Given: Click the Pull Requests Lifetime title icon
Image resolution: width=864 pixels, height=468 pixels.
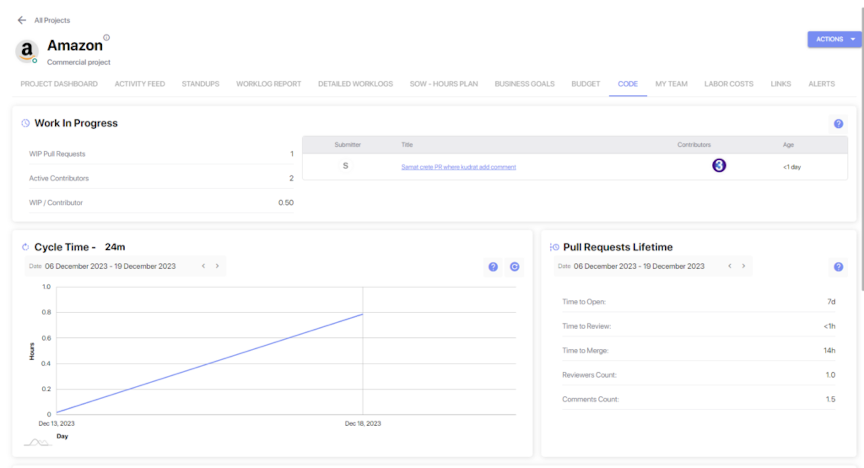Looking at the screenshot, I should coord(554,247).
